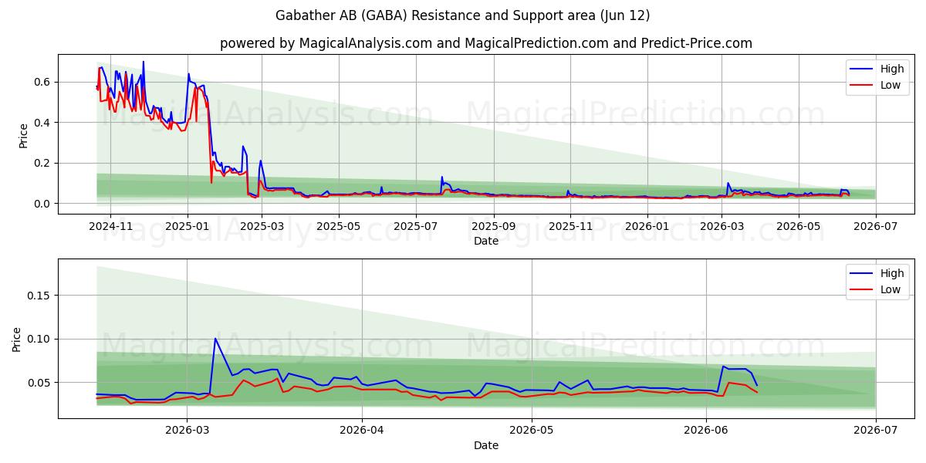Click the '2025-01' x-axis label on the top chart
Viewport: 926px width, 463px height.
click(x=187, y=226)
